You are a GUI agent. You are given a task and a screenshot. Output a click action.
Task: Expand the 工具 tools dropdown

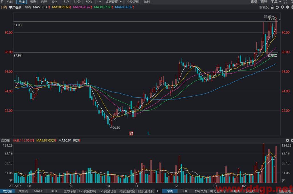276,2
